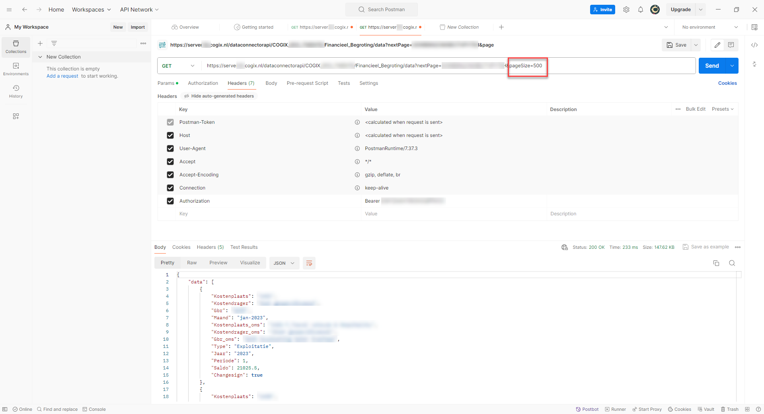Open response more options dots
This screenshot has width=764, height=414.
[738, 247]
